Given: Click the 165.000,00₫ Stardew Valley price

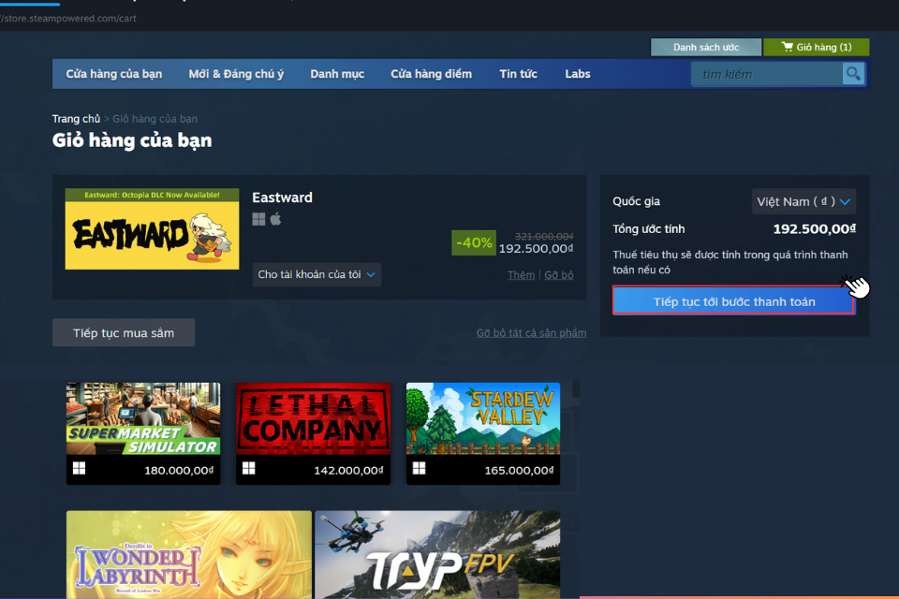Looking at the screenshot, I should pos(519,471).
